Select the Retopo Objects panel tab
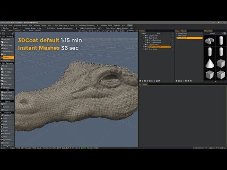The image size is (227, 170). [x=181, y=31]
